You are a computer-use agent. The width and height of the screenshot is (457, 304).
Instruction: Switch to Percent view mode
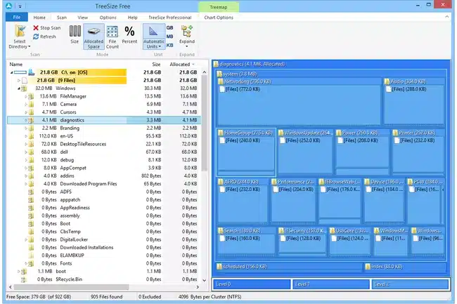(x=130, y=35)
